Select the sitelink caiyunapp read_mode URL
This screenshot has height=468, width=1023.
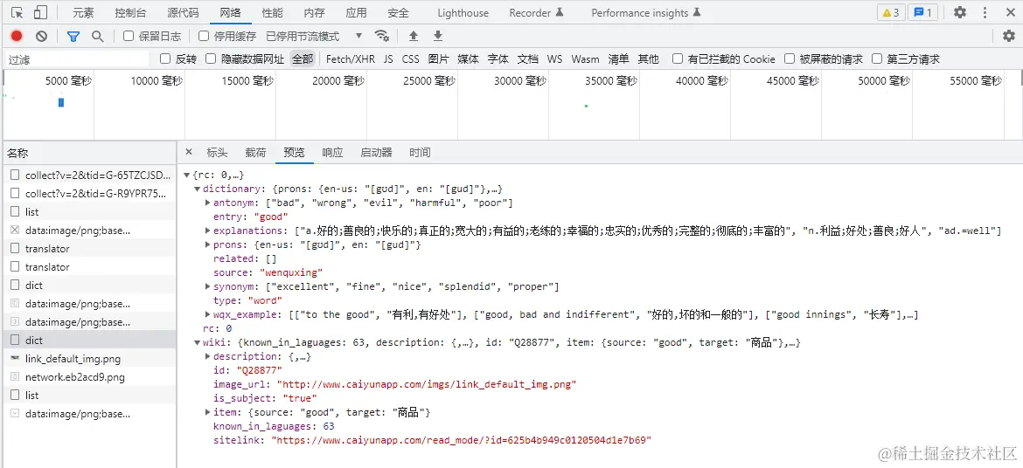tap(462, 441)
